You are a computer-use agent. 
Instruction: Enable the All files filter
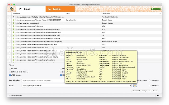click(10, 69)
